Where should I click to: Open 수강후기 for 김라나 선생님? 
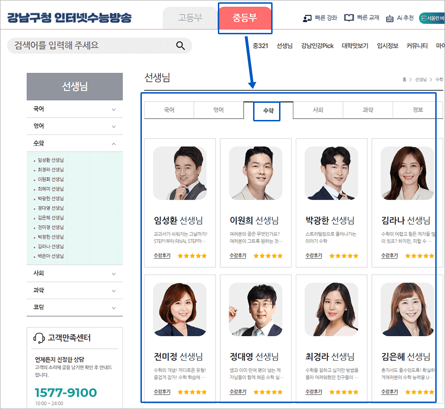(389, 256)
